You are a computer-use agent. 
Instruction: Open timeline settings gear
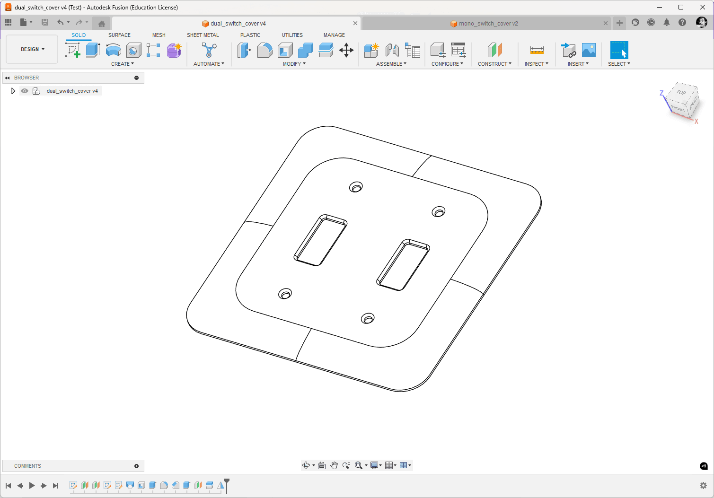click(x=703, y=486)
